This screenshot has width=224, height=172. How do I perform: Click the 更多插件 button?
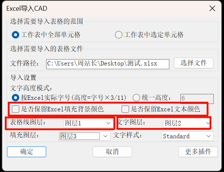(198, 152)
